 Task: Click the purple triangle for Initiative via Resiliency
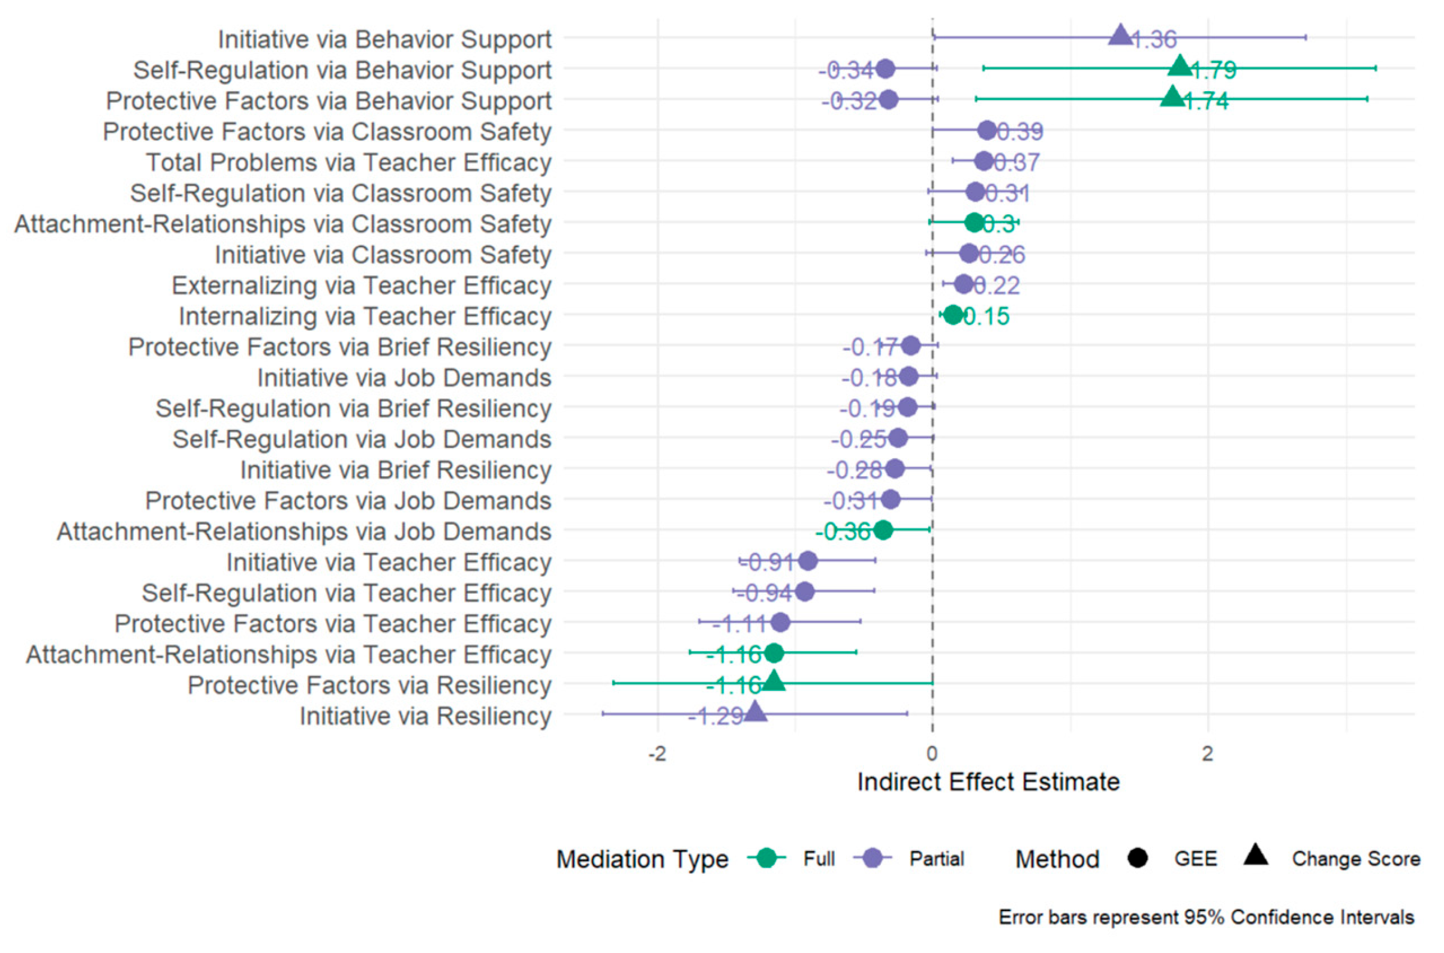click(x=755, y=712)
